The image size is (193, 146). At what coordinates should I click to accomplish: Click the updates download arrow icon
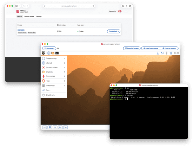pos(158,53)
